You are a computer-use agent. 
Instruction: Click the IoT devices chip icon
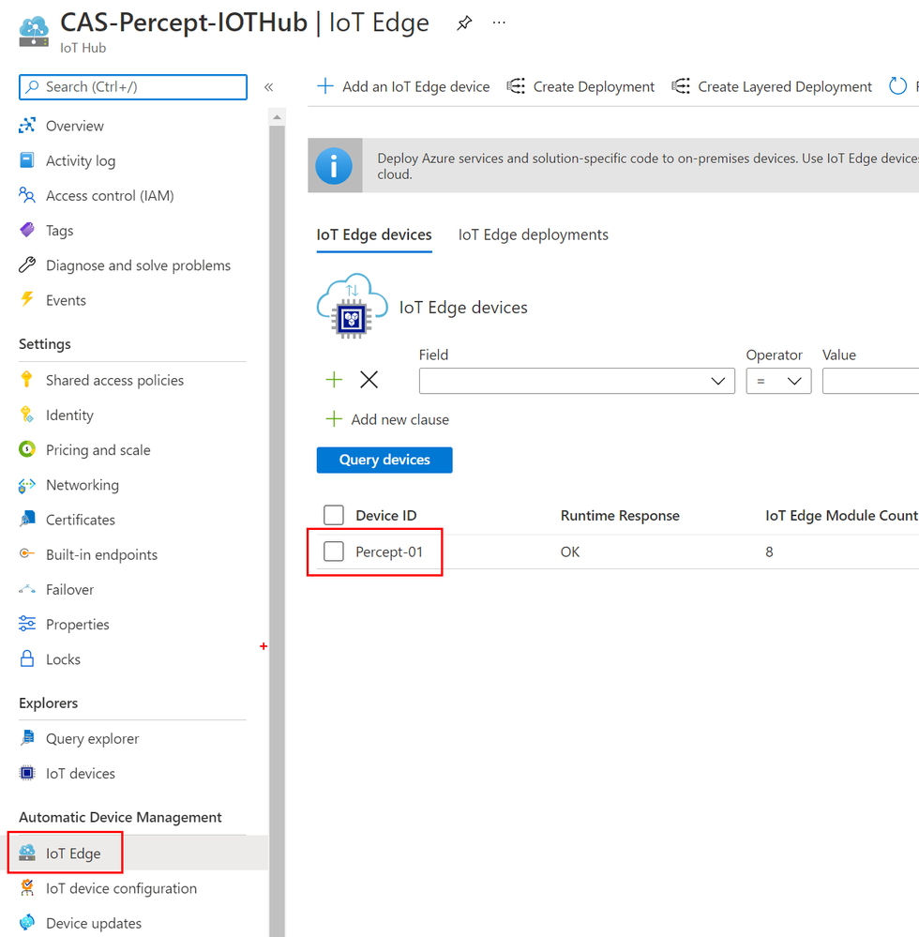pos(27,773)
